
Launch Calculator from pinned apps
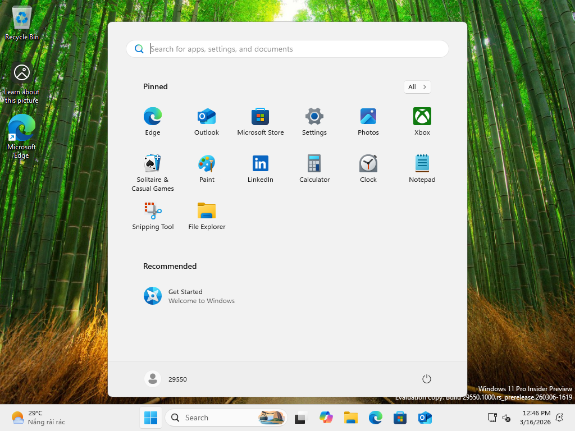pos(314,168)
